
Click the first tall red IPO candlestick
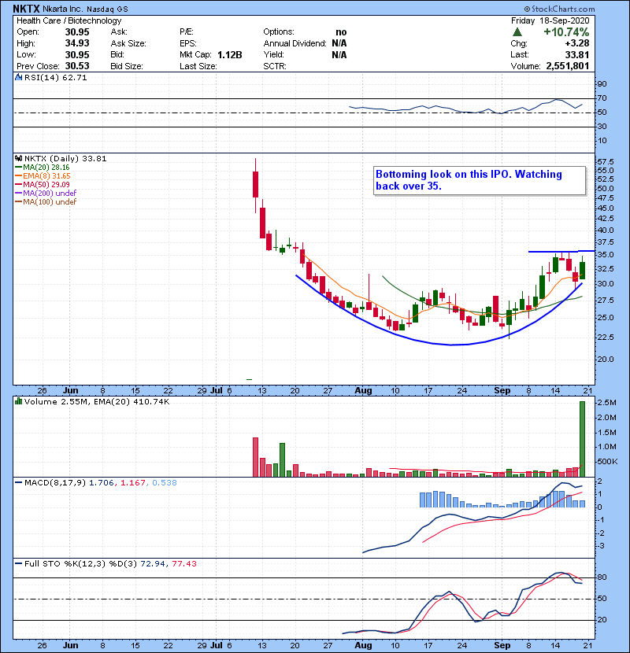coord(256,184)
